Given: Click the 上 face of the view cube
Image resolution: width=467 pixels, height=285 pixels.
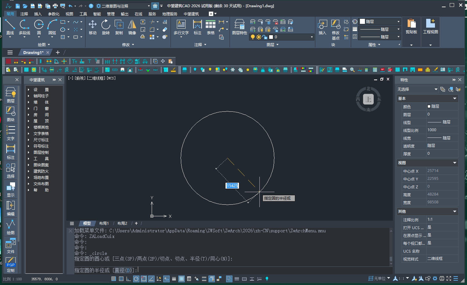Looking at the screenshot, I should coord(368,99).
